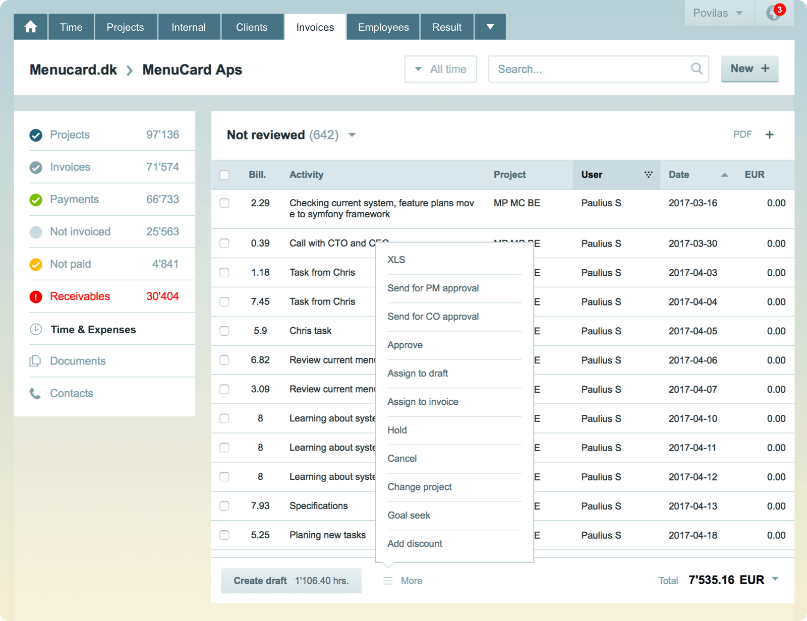Toggle the select-all checkbox in table header
Viewport: 807px width, 621px height.
[224, 174]
